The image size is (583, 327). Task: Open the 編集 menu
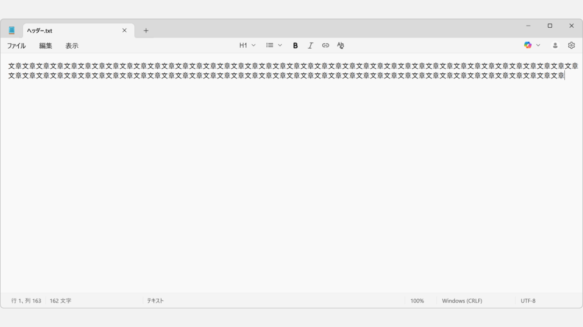[x=46, y=45]
